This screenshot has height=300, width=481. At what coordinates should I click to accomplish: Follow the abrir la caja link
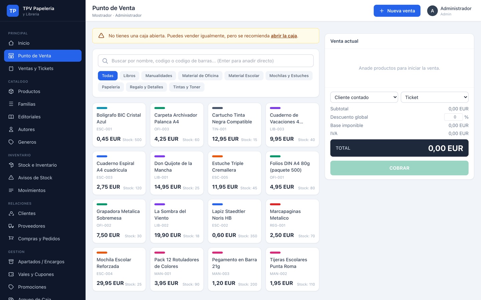[284, 36]
